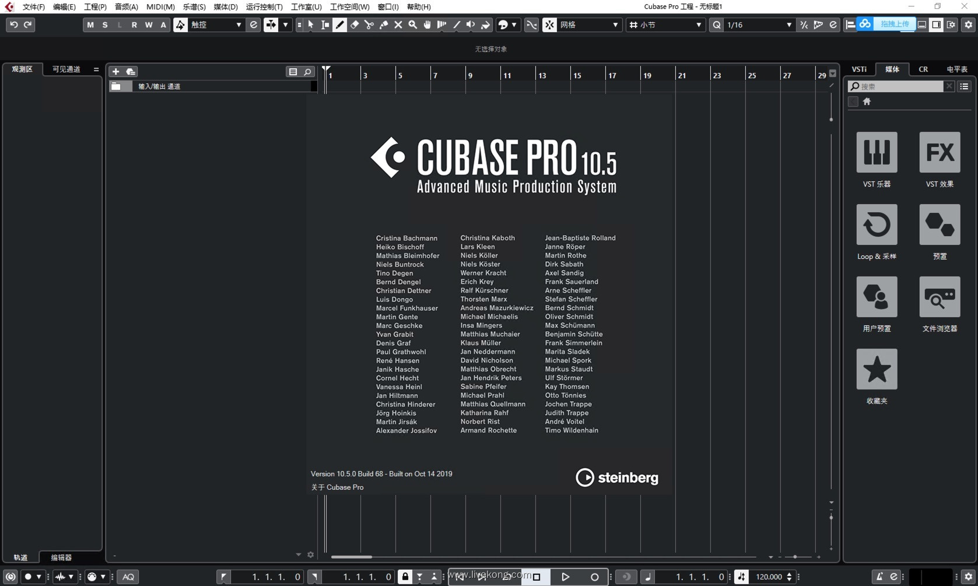This screenshot has width=978, height=586.
Task: Switch to the VSTi tab
Action: pyautogui.click(x=858, y=69)
